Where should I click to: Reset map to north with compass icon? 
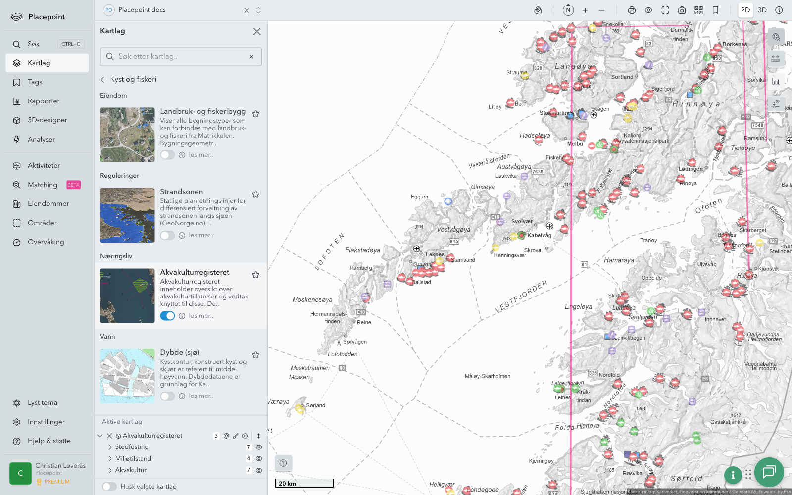(568, 10)
